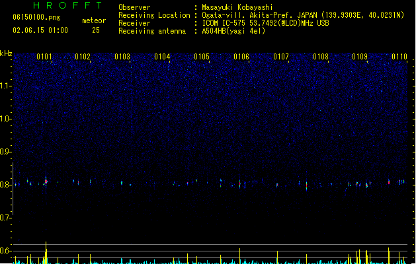Click the 0109 time marker
Image resolution: width=416 pixels, height=264 pixels.
[x=360, y=57]
